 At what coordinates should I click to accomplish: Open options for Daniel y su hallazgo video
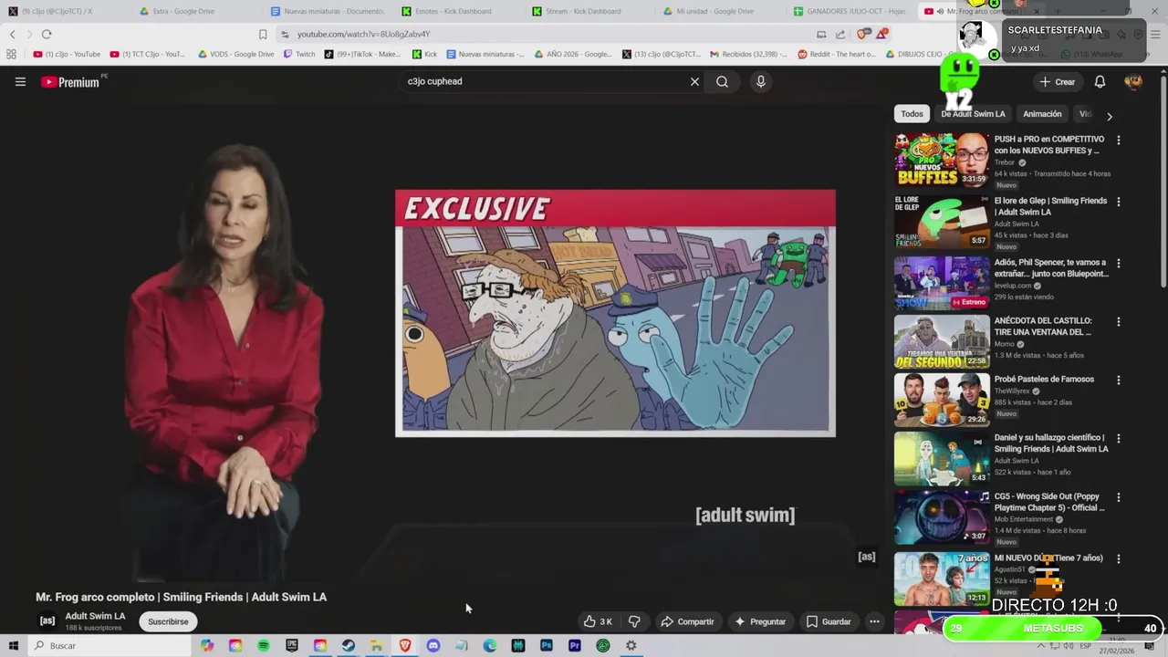1118,438
